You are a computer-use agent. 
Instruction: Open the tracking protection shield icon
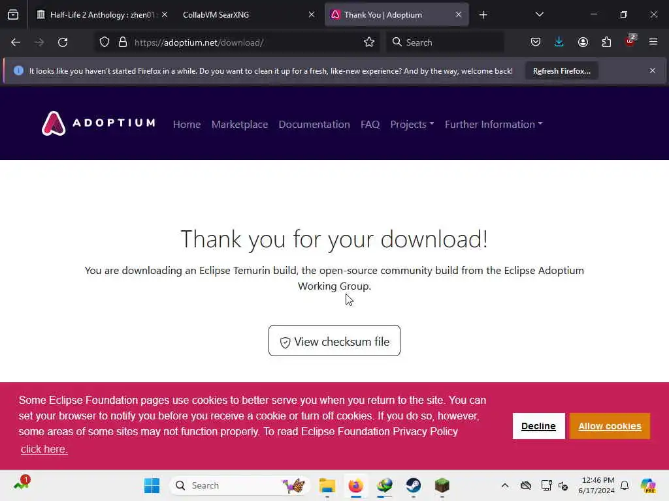coord(105,42)
